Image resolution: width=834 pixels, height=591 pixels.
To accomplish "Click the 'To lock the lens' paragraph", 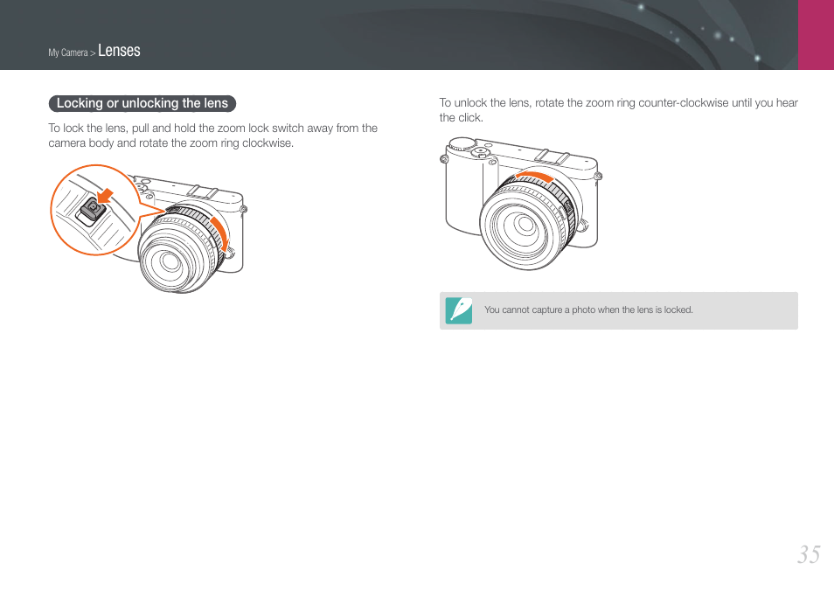I will (212, 136).
